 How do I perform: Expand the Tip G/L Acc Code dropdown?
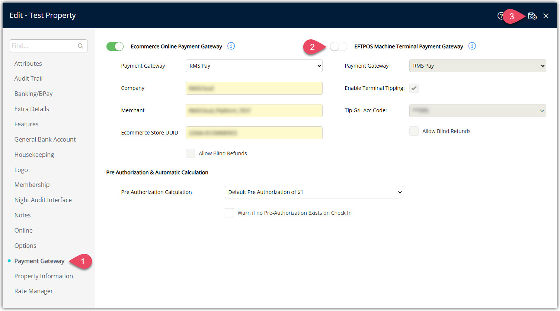477,110
